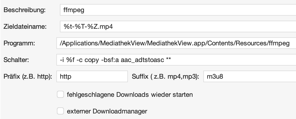
Task: Click into the Programm path field
Action: [176, 44]
